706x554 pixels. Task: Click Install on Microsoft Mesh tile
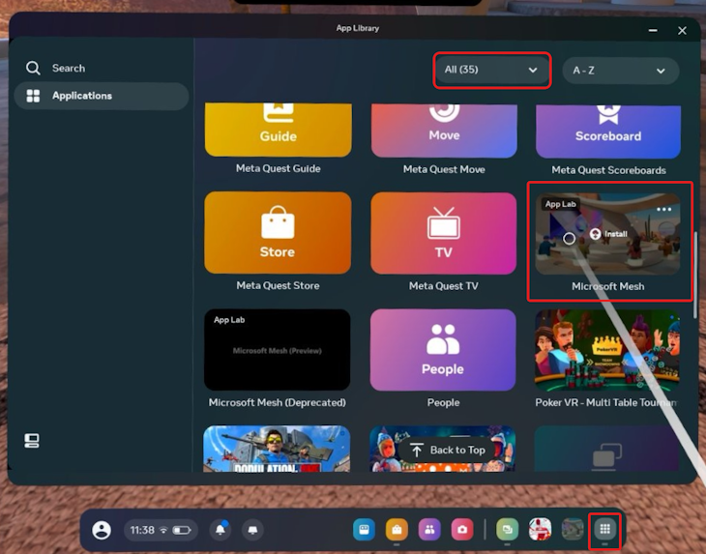point(609,234)
